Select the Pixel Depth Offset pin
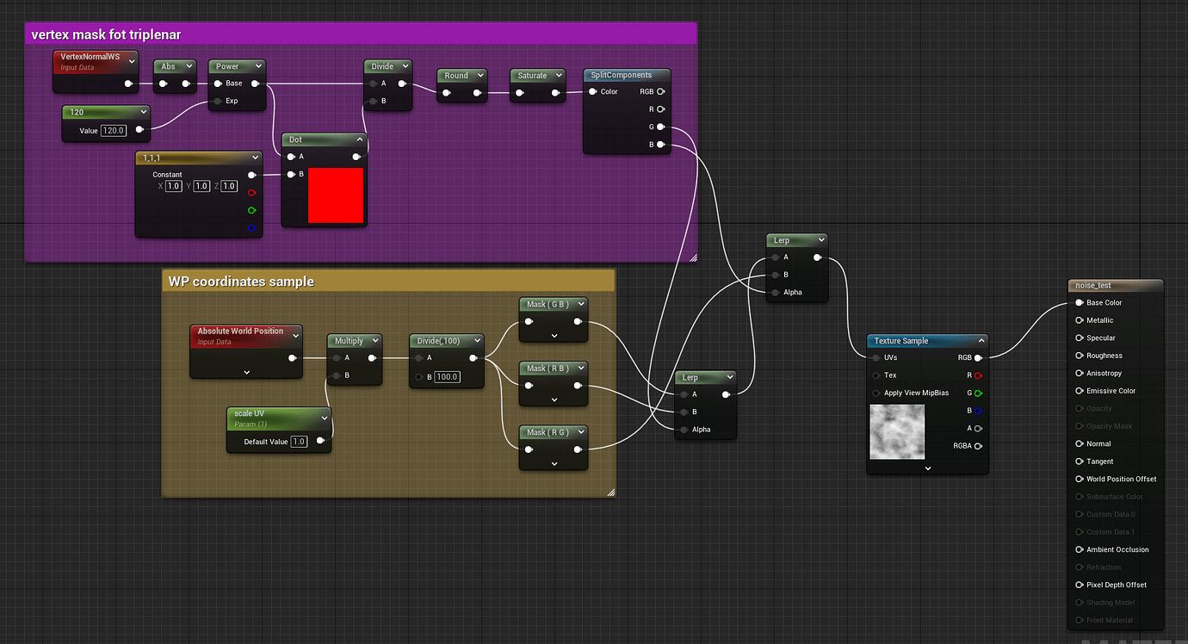 point(1080,585)
